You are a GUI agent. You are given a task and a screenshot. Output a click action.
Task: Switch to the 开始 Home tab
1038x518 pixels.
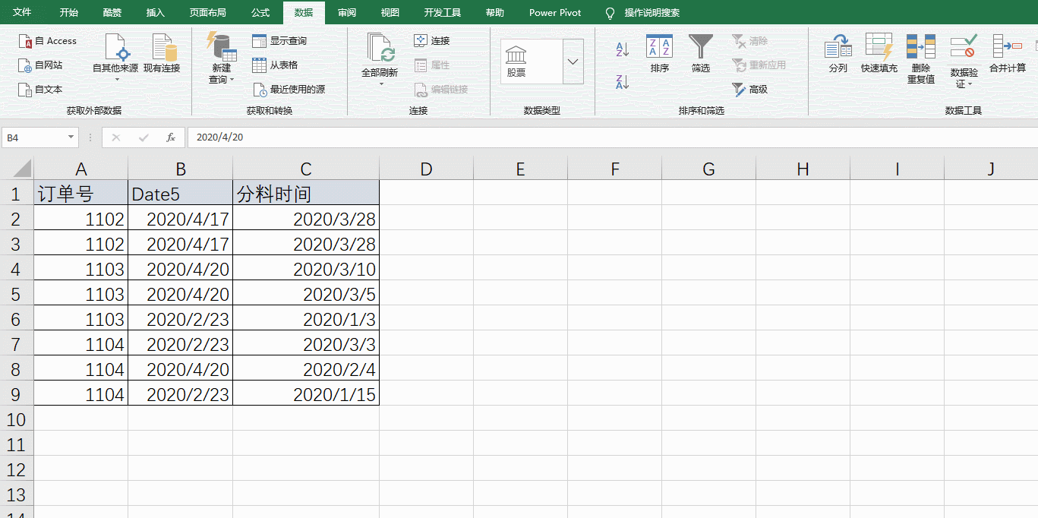[68, 13]
